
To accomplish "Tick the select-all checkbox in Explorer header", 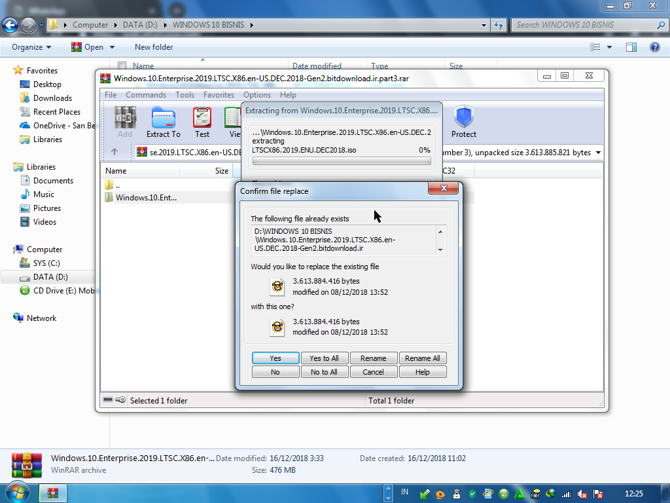I will click(122, 66).
